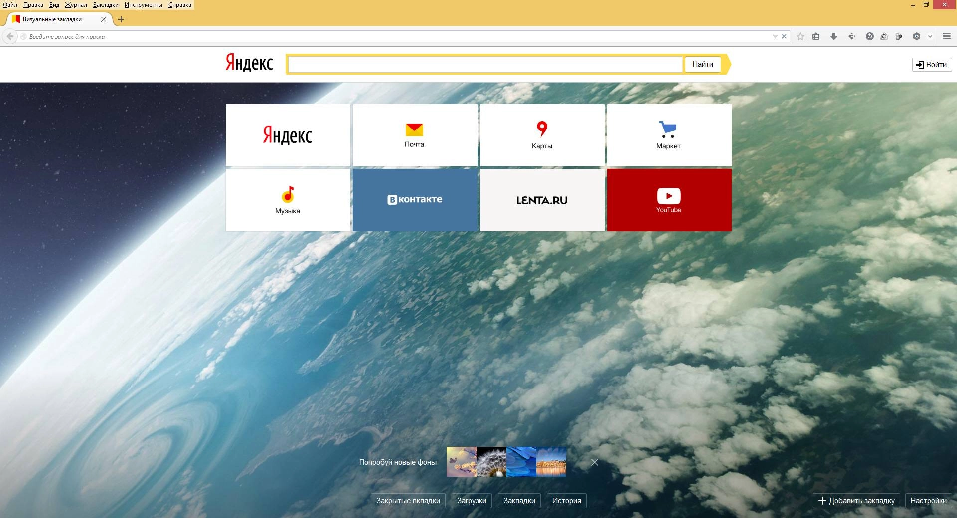This screenshot has width=957, height=518.
Task: Open the Файл menu
Action: 10,5
